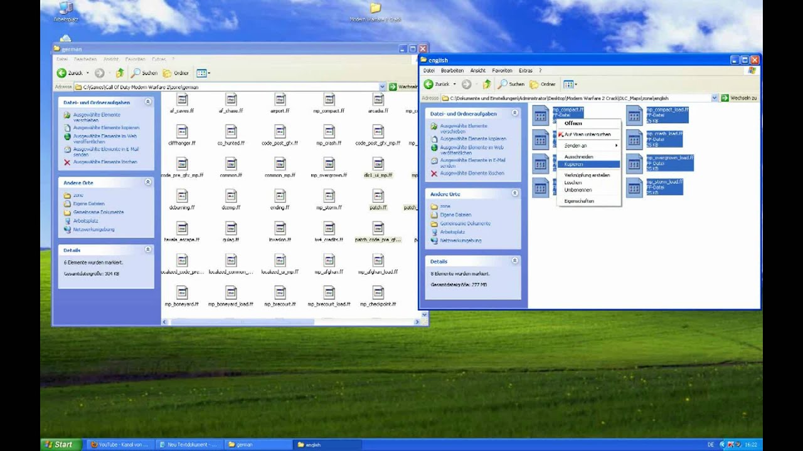Toggle Ordner pane in english window
Screen dimensions: 803x451
pyautogui.click(x=543, y=84)
